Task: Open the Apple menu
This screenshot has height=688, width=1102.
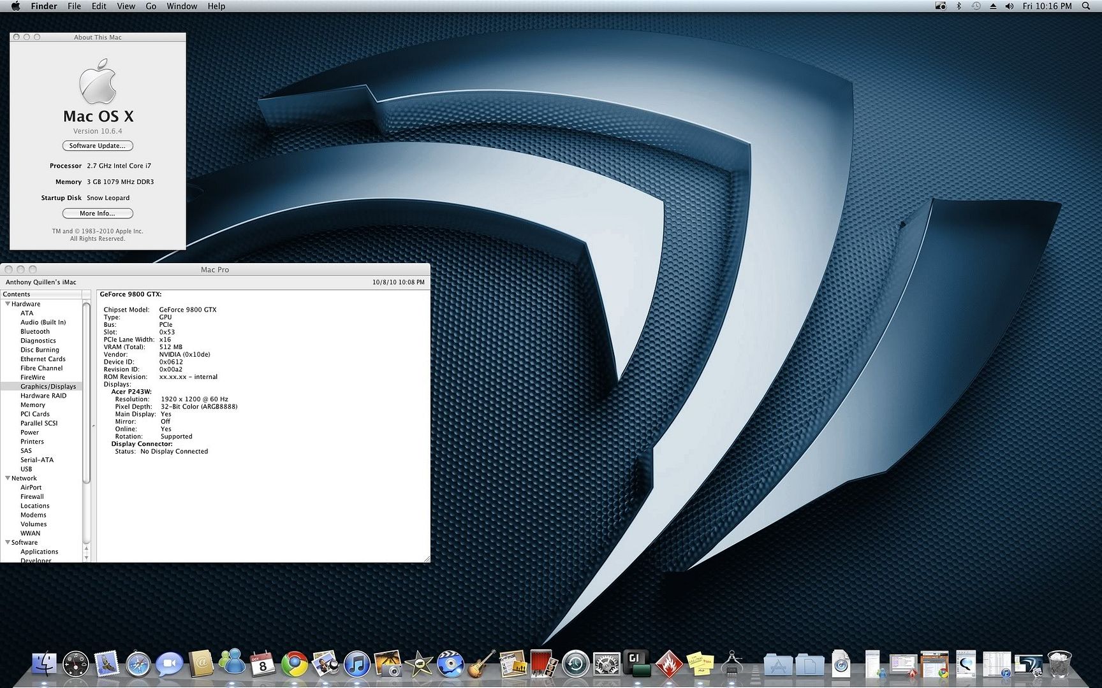Action: (15, 6)
